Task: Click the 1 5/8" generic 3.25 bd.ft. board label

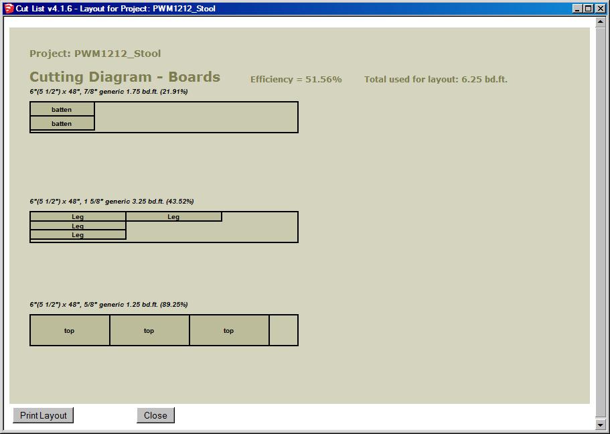Action: pos(112,201)
